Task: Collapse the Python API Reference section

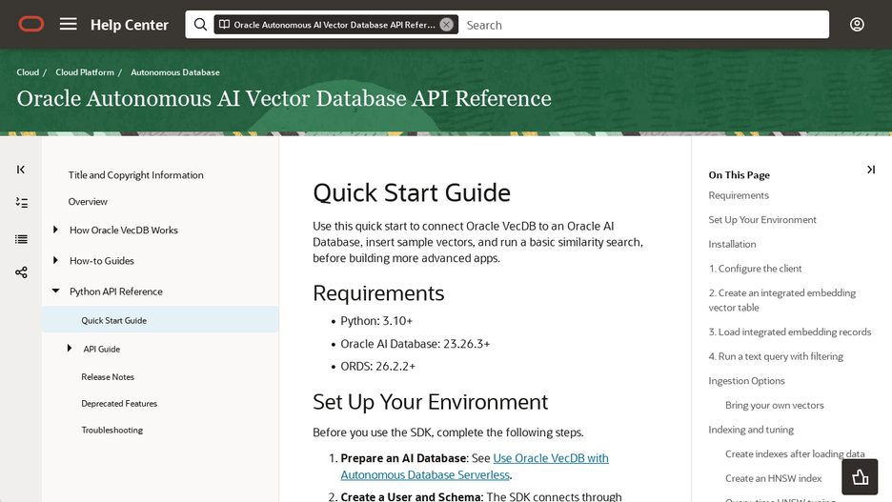Action: click(x=55, y=291)
